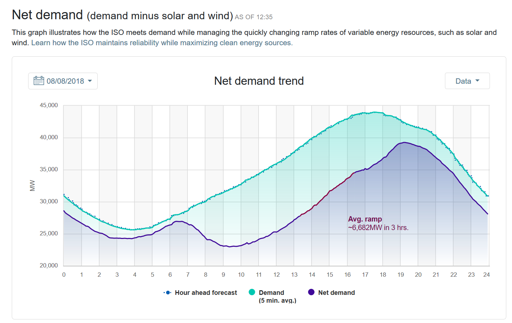
Task: Click the caret arrow beside Data
Action: pos(477,81)
